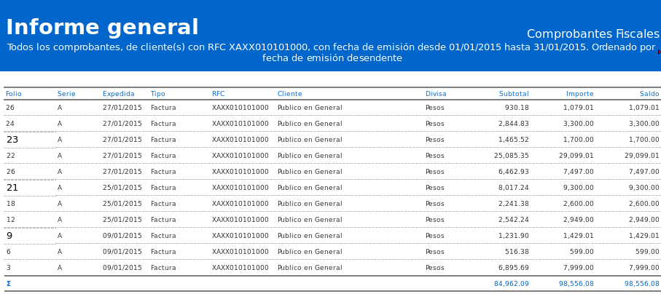
Task: Open invoice folio 9
Action: point(9,236)
